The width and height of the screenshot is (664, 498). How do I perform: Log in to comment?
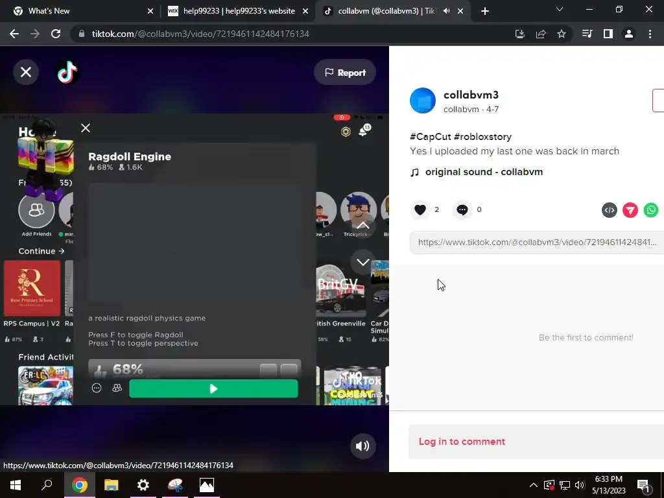click(x=462, y=442)
